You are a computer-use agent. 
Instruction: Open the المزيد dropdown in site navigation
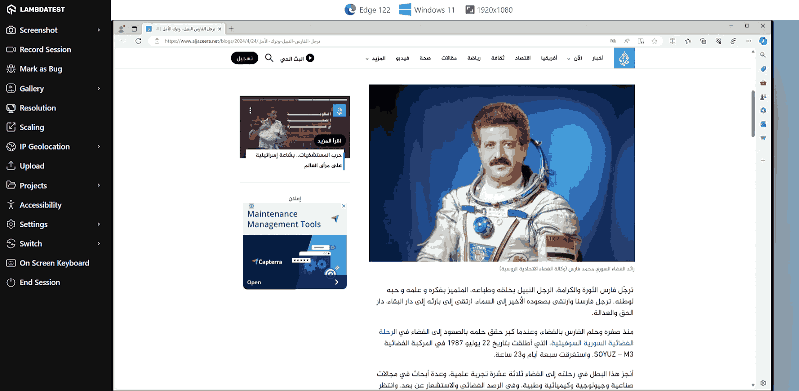(375, 58)
